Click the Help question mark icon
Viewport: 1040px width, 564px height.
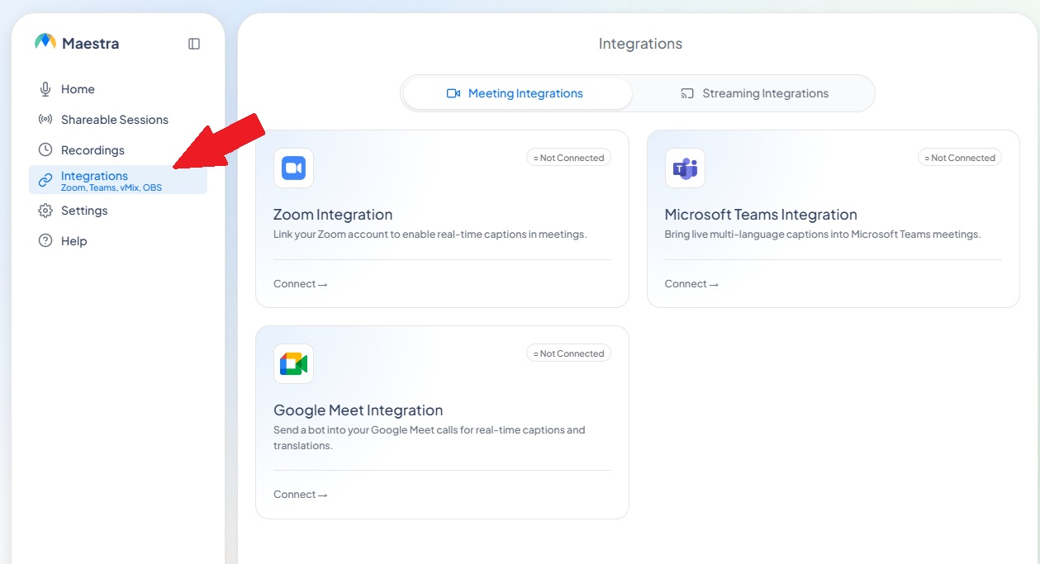tap(45, 241)
